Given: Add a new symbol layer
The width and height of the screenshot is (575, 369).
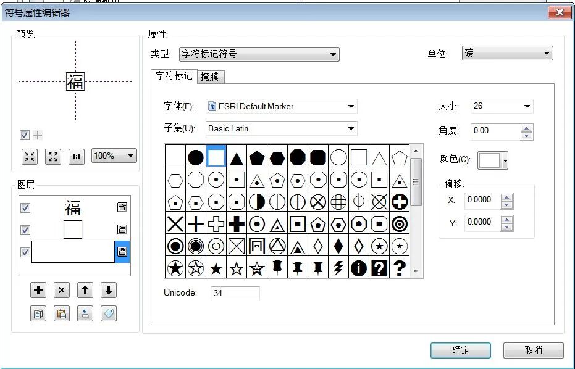Looking at the screenshot, I should [38, 290].
